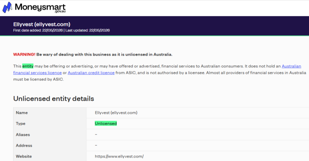Open the Australian financial services licence link
Image resolution: width=309 pixels, height=161 pixels.
(37, 73)
